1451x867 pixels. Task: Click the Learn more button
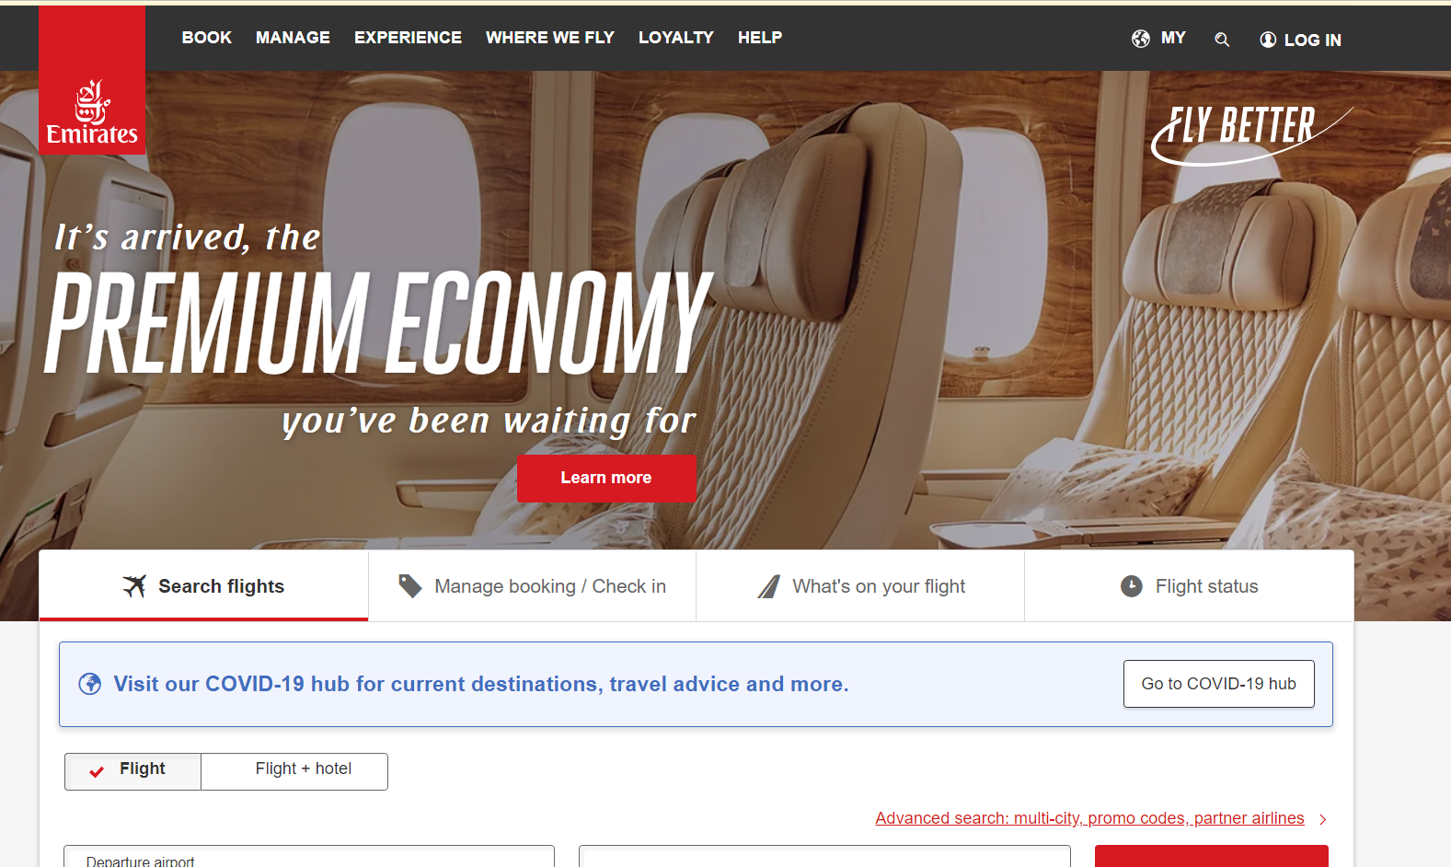coord(606,478)
